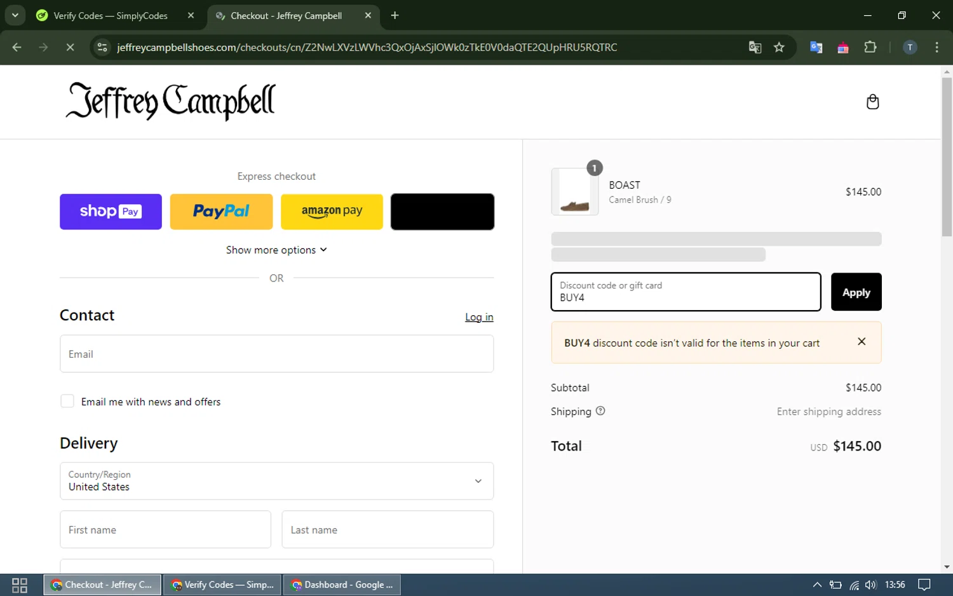Open the Extensions puzzle icon
The height and width of the screenshot is (596, 953).
[870, 47]
